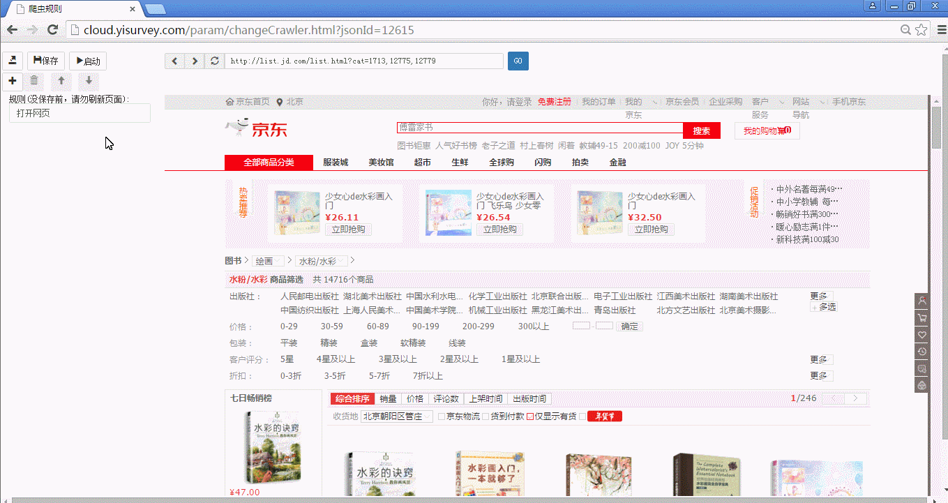Click the blue GO button
This screenshot has height=503, width=948.
point(518,61)
